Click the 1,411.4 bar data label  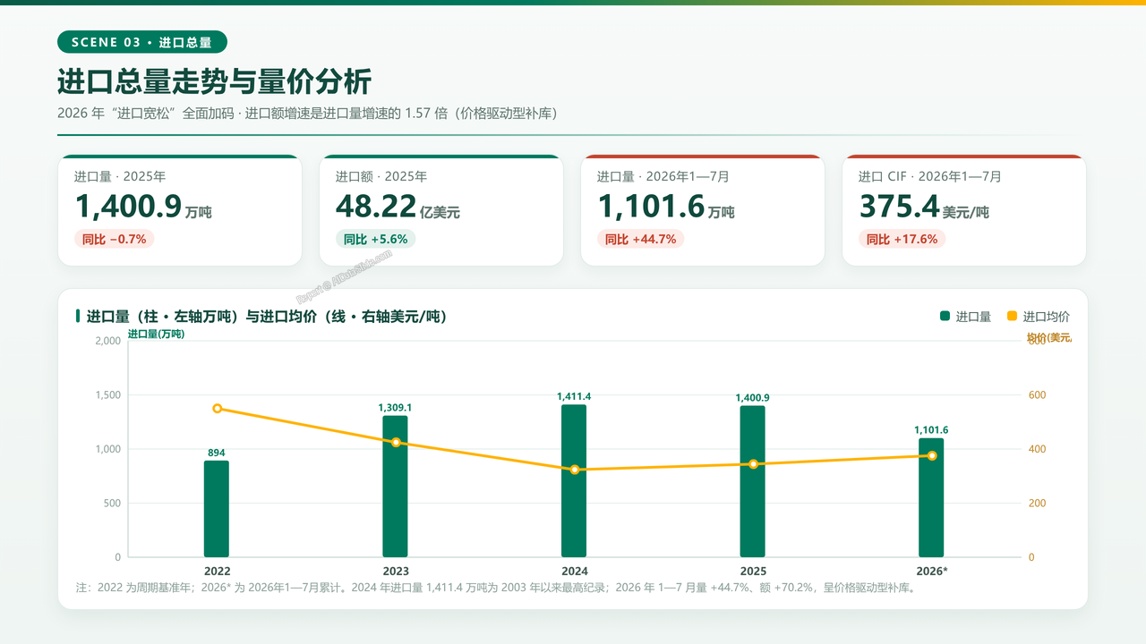tap(574, 396)
